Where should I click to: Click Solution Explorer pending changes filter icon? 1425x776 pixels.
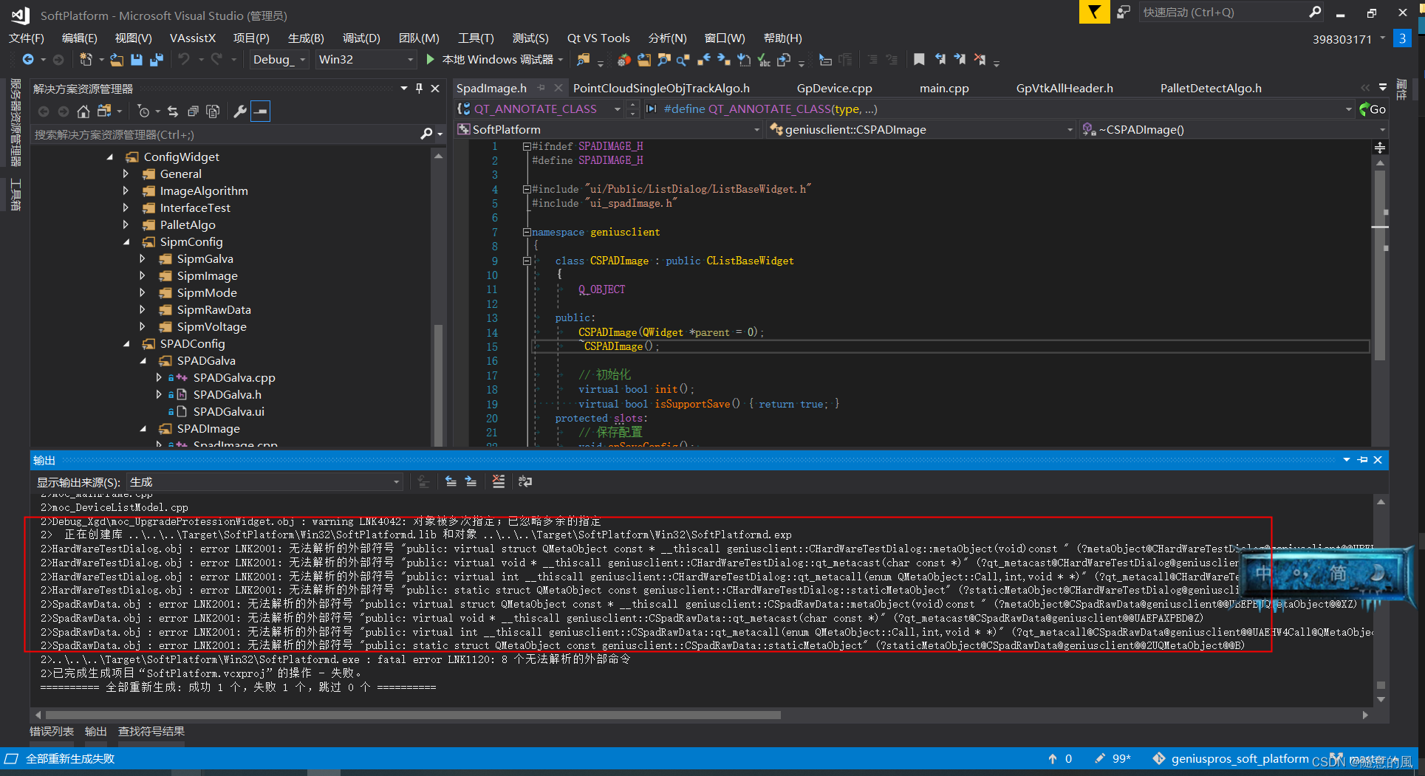pyautogui.click(x=143, y=111)
